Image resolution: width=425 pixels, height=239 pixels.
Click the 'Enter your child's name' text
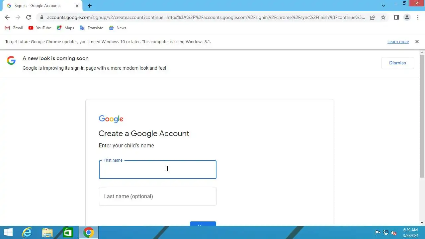126,146
